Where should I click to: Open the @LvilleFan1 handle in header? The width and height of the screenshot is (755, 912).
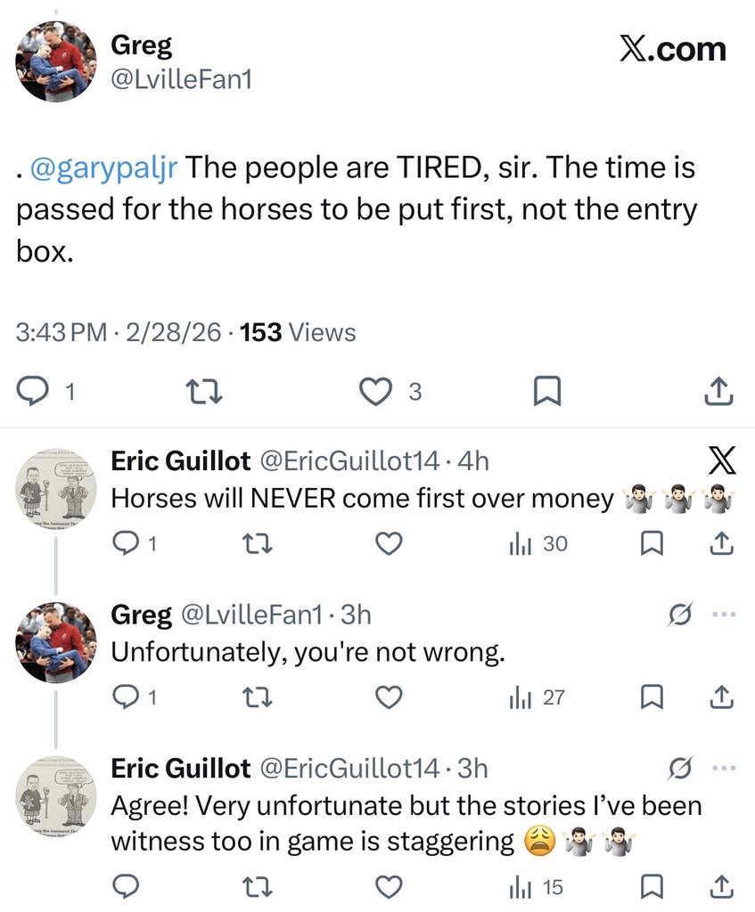click(181, 80)
